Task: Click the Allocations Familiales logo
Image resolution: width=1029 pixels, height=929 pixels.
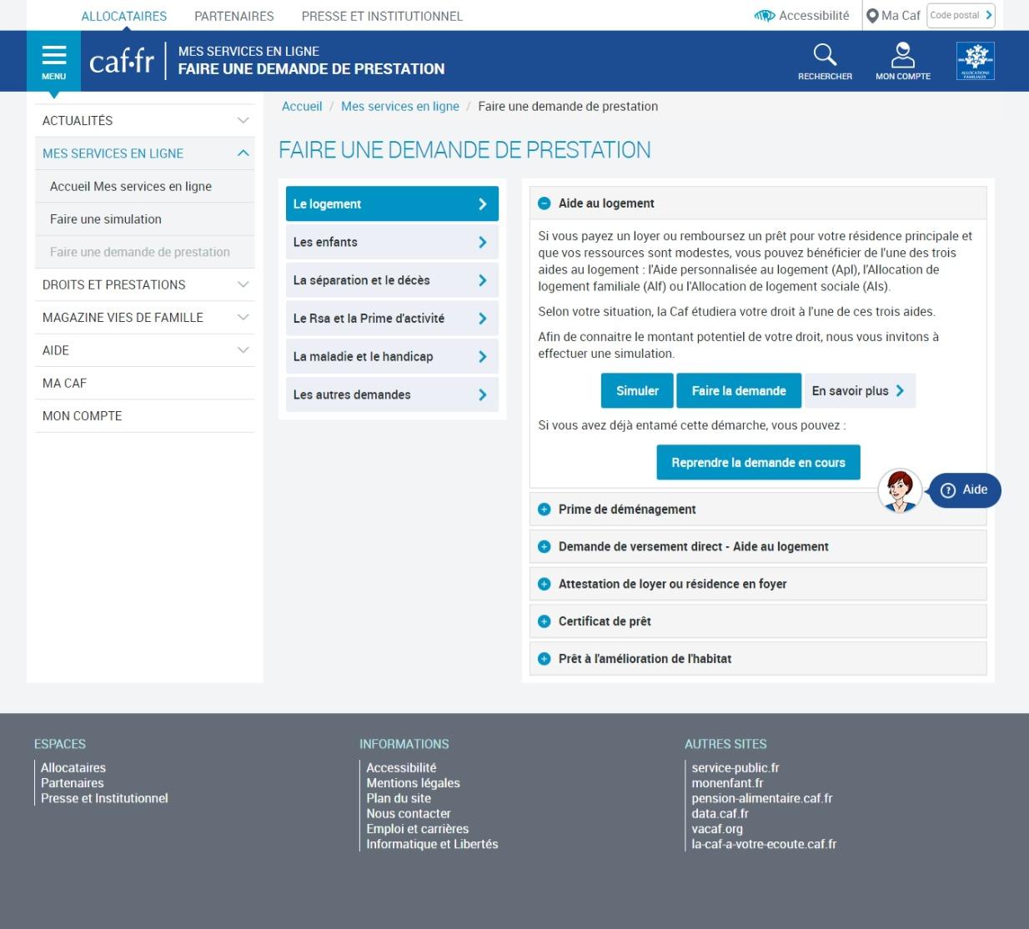Action: 975,61
